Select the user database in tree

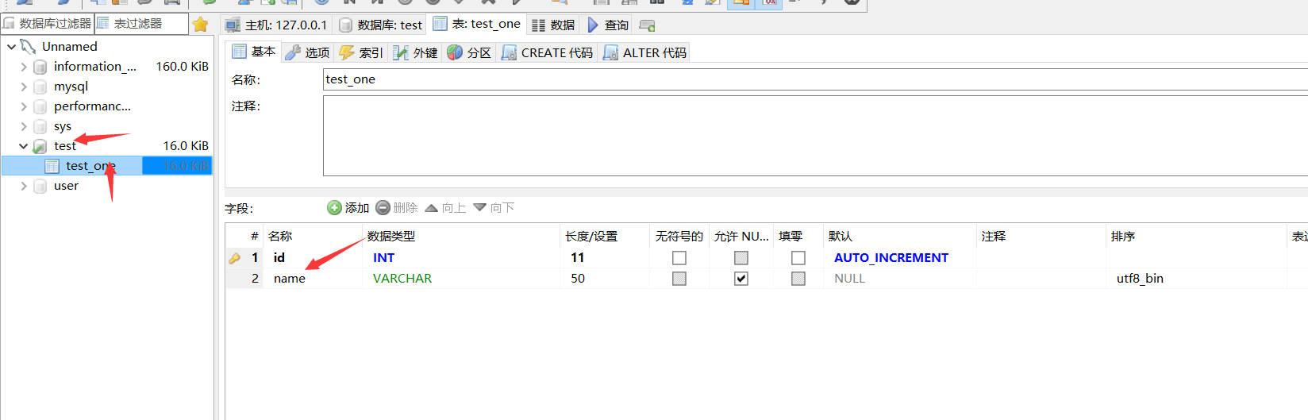tap(66, 186)
